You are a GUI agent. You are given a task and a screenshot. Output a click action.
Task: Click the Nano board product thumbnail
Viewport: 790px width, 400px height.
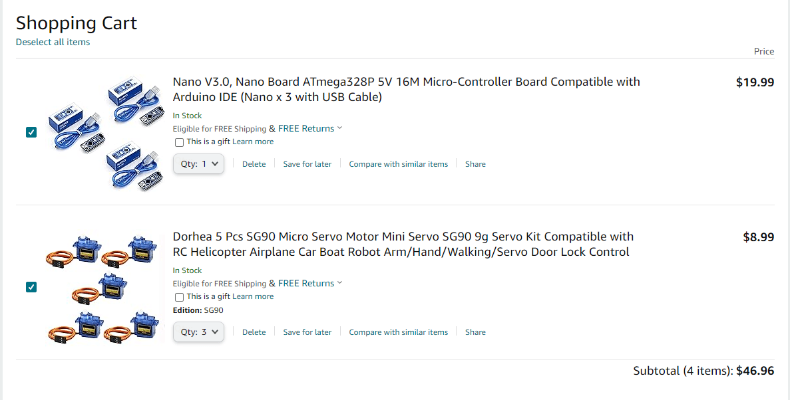(105, 133)
